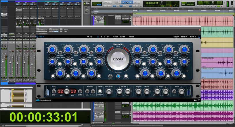Screen dimensions: 235x127
Task: Toggle the left Transformer button
Action: tap(83, 76)
